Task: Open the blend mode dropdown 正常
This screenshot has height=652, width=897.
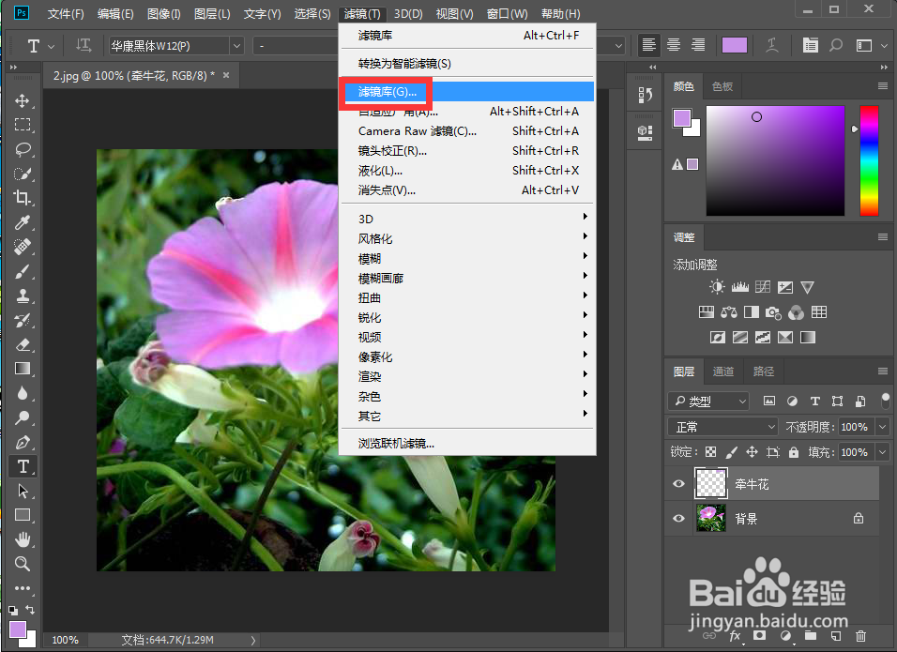Action: [x=723, y=427]
